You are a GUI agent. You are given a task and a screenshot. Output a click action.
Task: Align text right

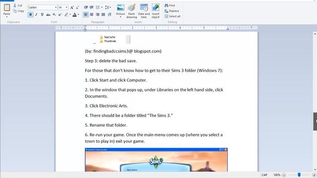pos(98,14)
